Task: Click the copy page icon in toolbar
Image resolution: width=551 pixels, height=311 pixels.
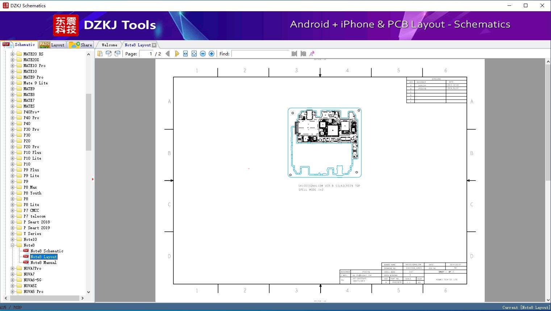Action: tap(100, 54)
